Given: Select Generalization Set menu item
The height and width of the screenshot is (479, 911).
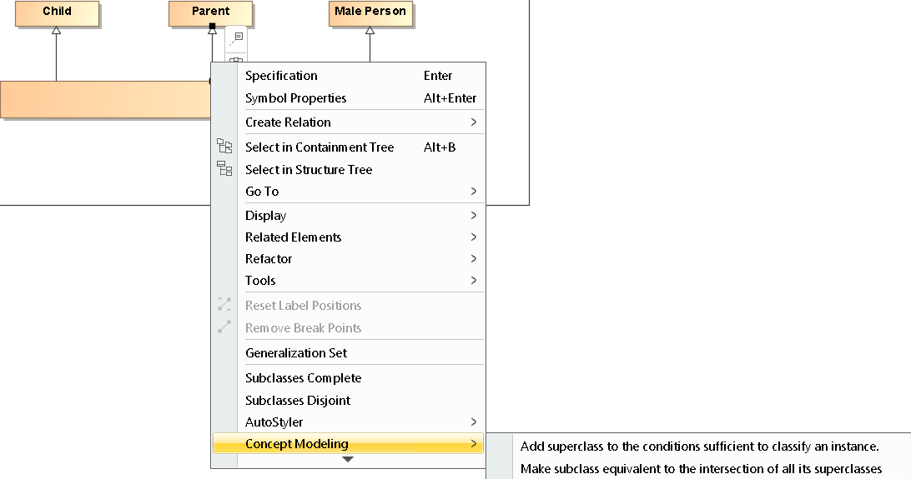Looking at the screenshot, I should click(x=296, y=353).
